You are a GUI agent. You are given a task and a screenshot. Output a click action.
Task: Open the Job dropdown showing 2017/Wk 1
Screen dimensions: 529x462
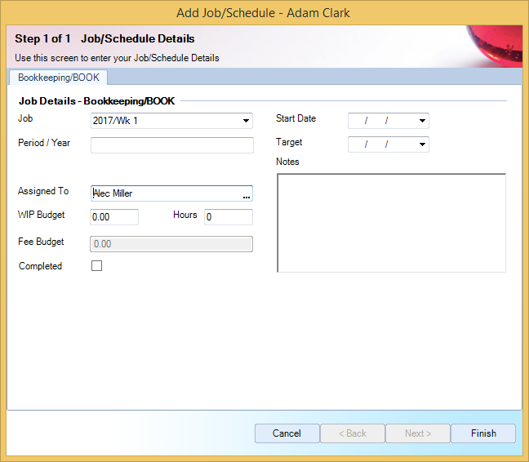(171, 121)
